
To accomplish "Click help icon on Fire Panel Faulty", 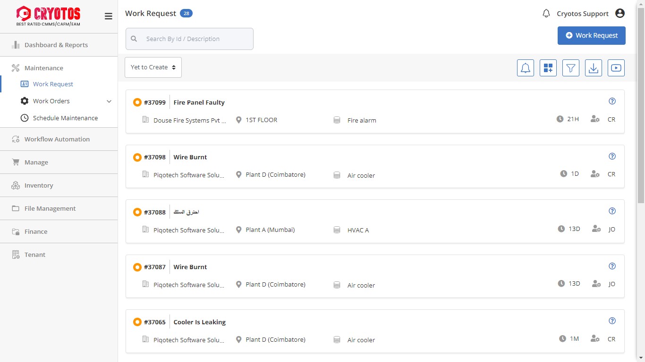I will click(612, 101).
